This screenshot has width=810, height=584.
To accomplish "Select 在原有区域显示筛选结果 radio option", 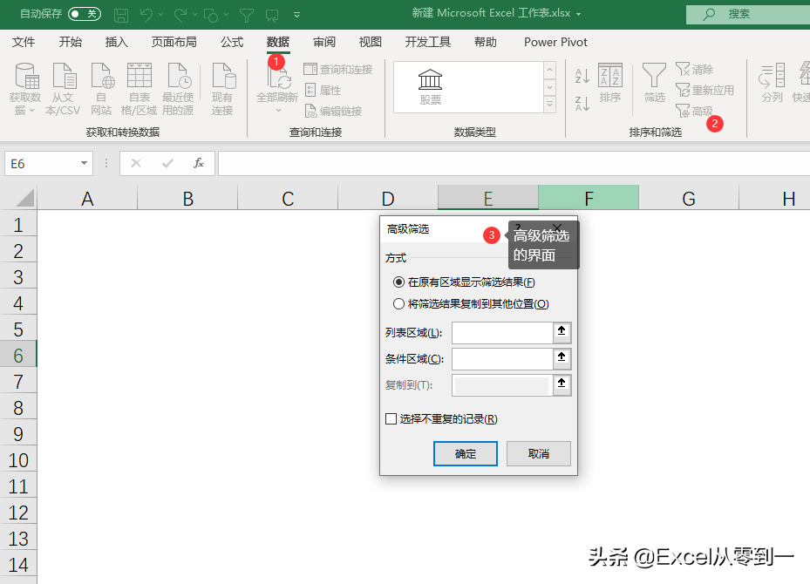I will pos(399,282).
